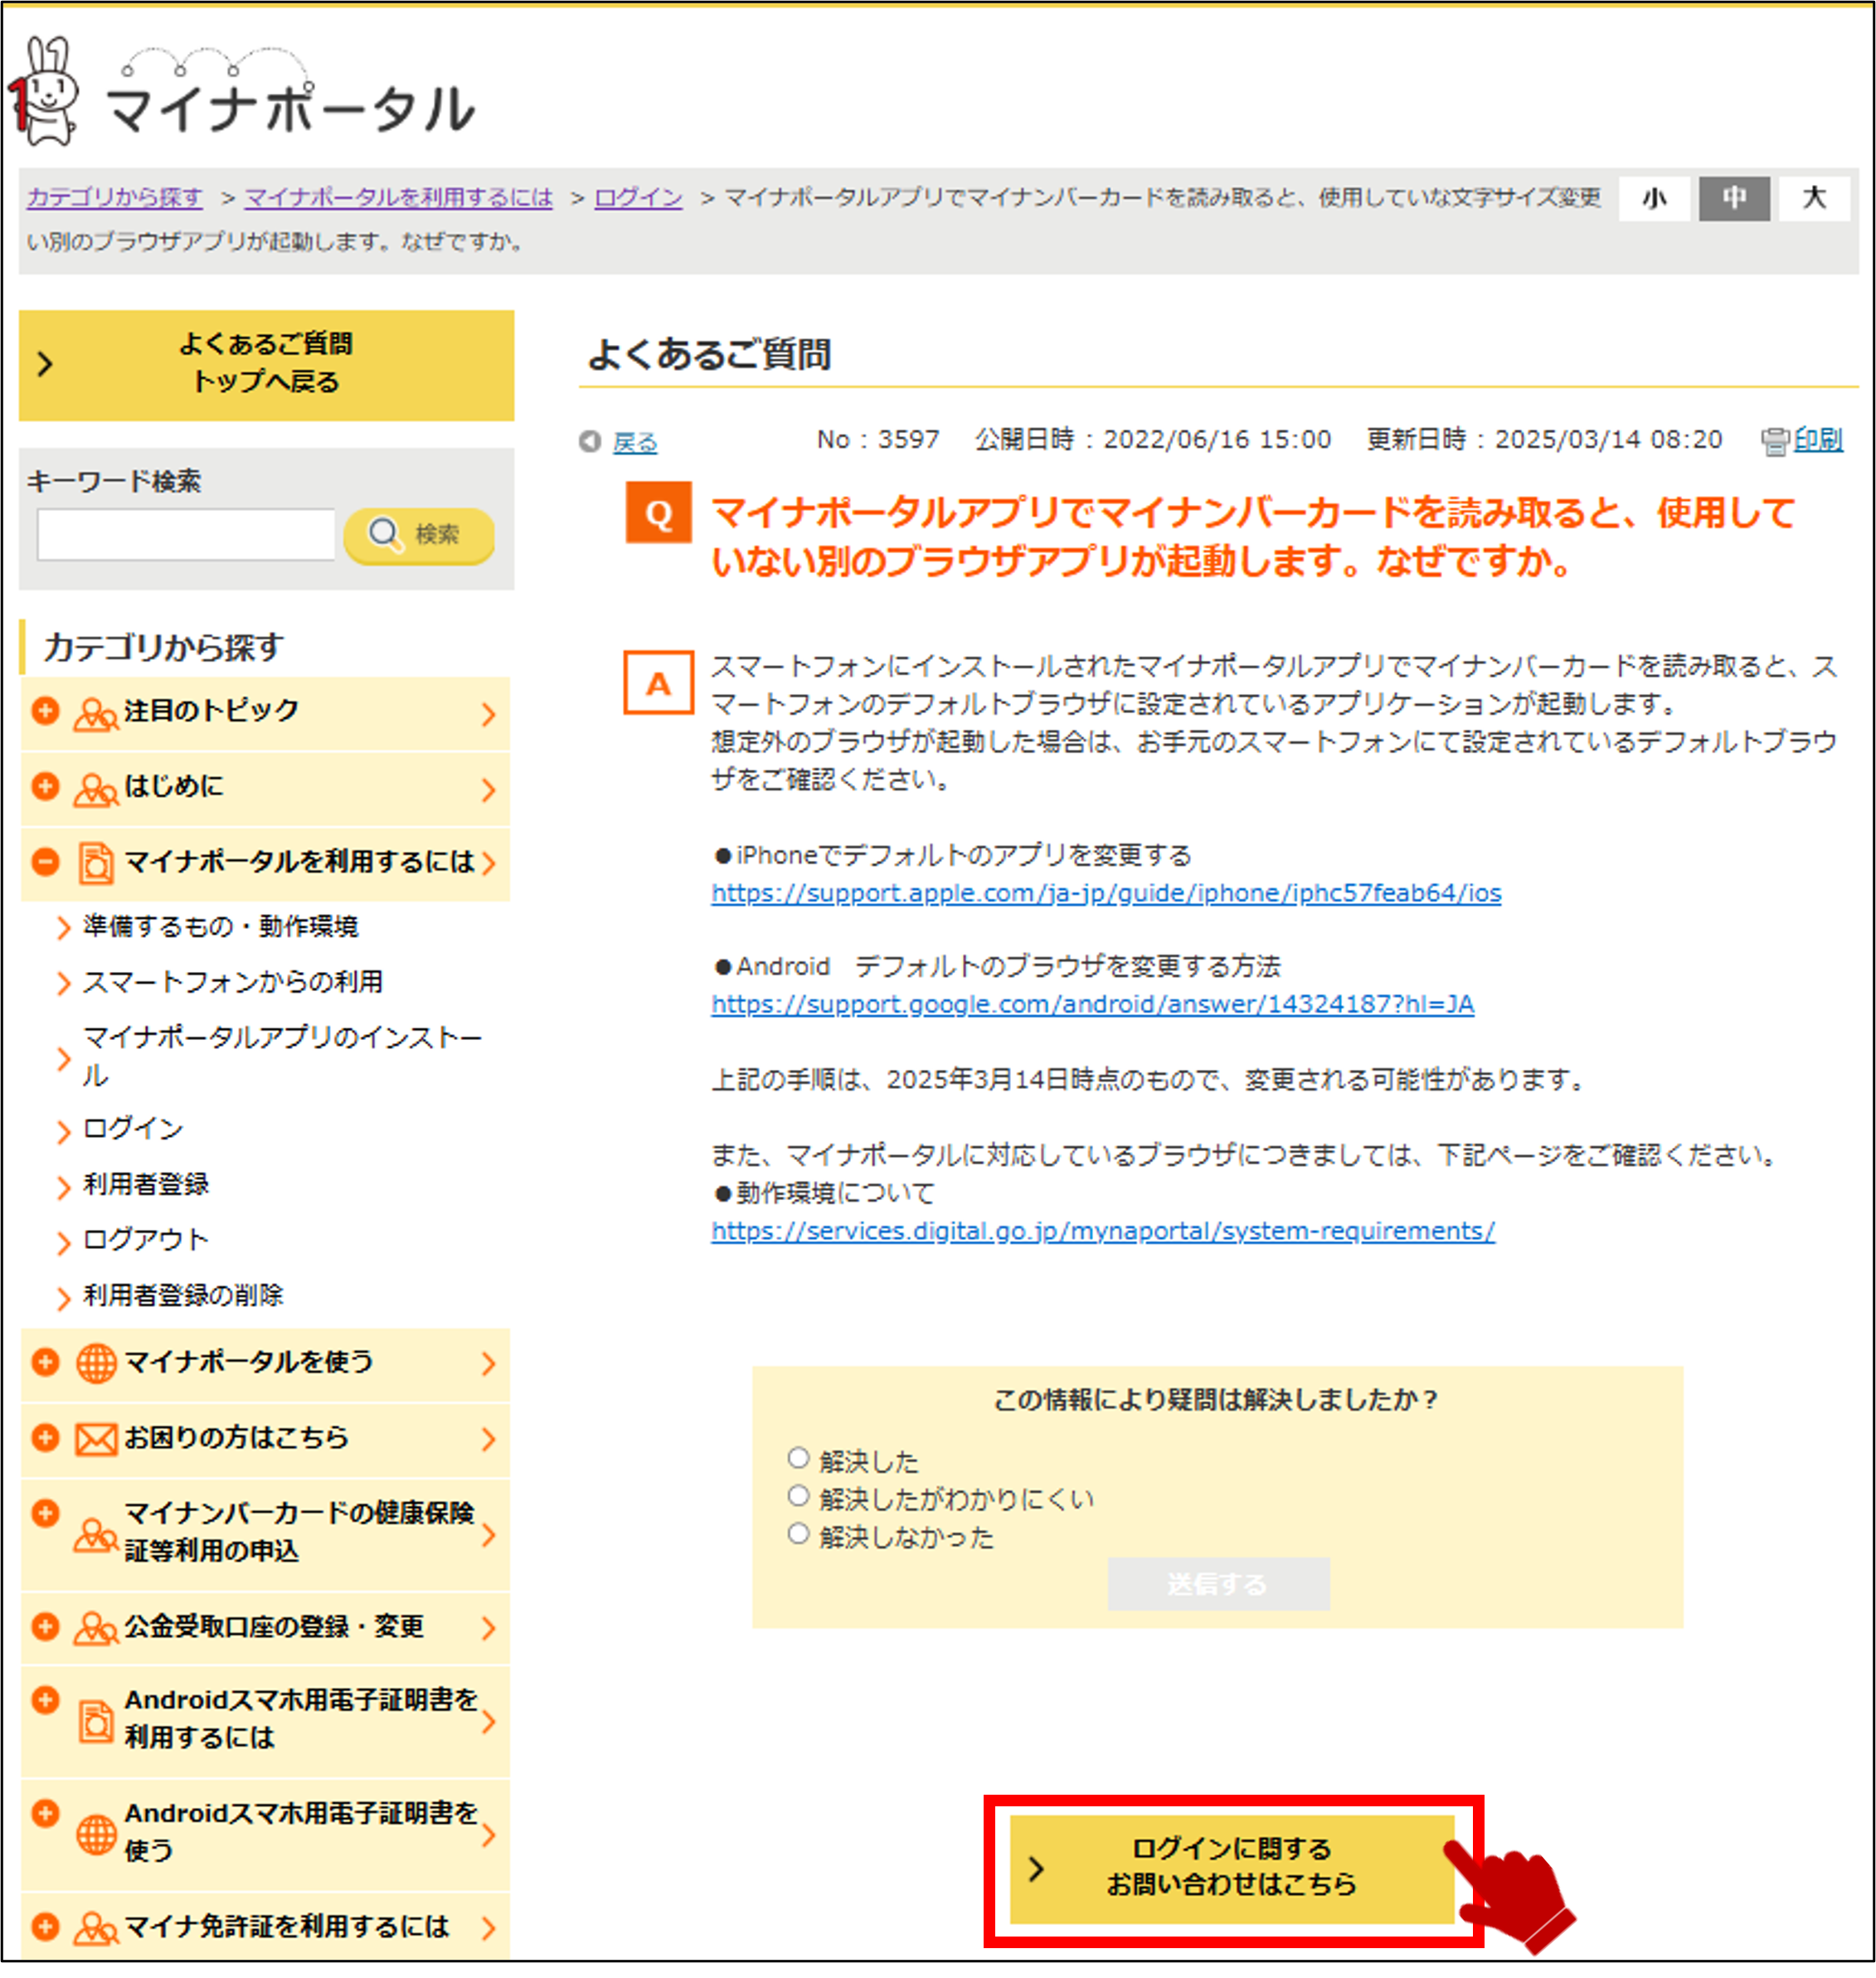Screen dimensions: 1876x1978
Task: Click the document icon beside マイナポータルを利用するには
Action: tap(96, 864)
